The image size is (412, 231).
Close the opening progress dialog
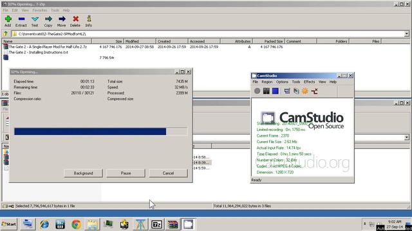(189, 71)
